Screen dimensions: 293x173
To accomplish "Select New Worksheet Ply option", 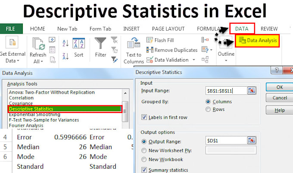I will click(x=144, y=151).
